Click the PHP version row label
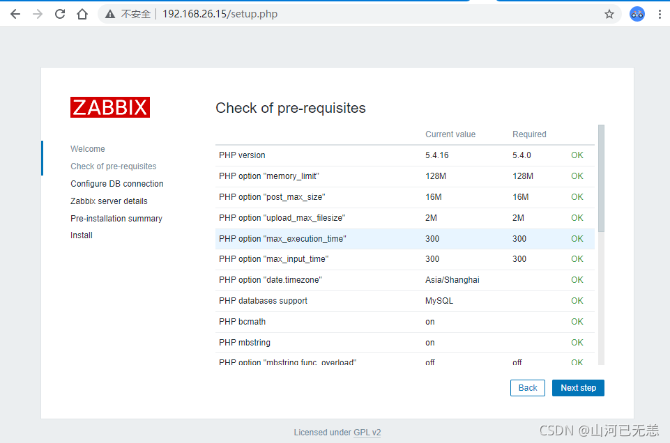This screenshot has height=443, width=670. (x=242, y=155)
